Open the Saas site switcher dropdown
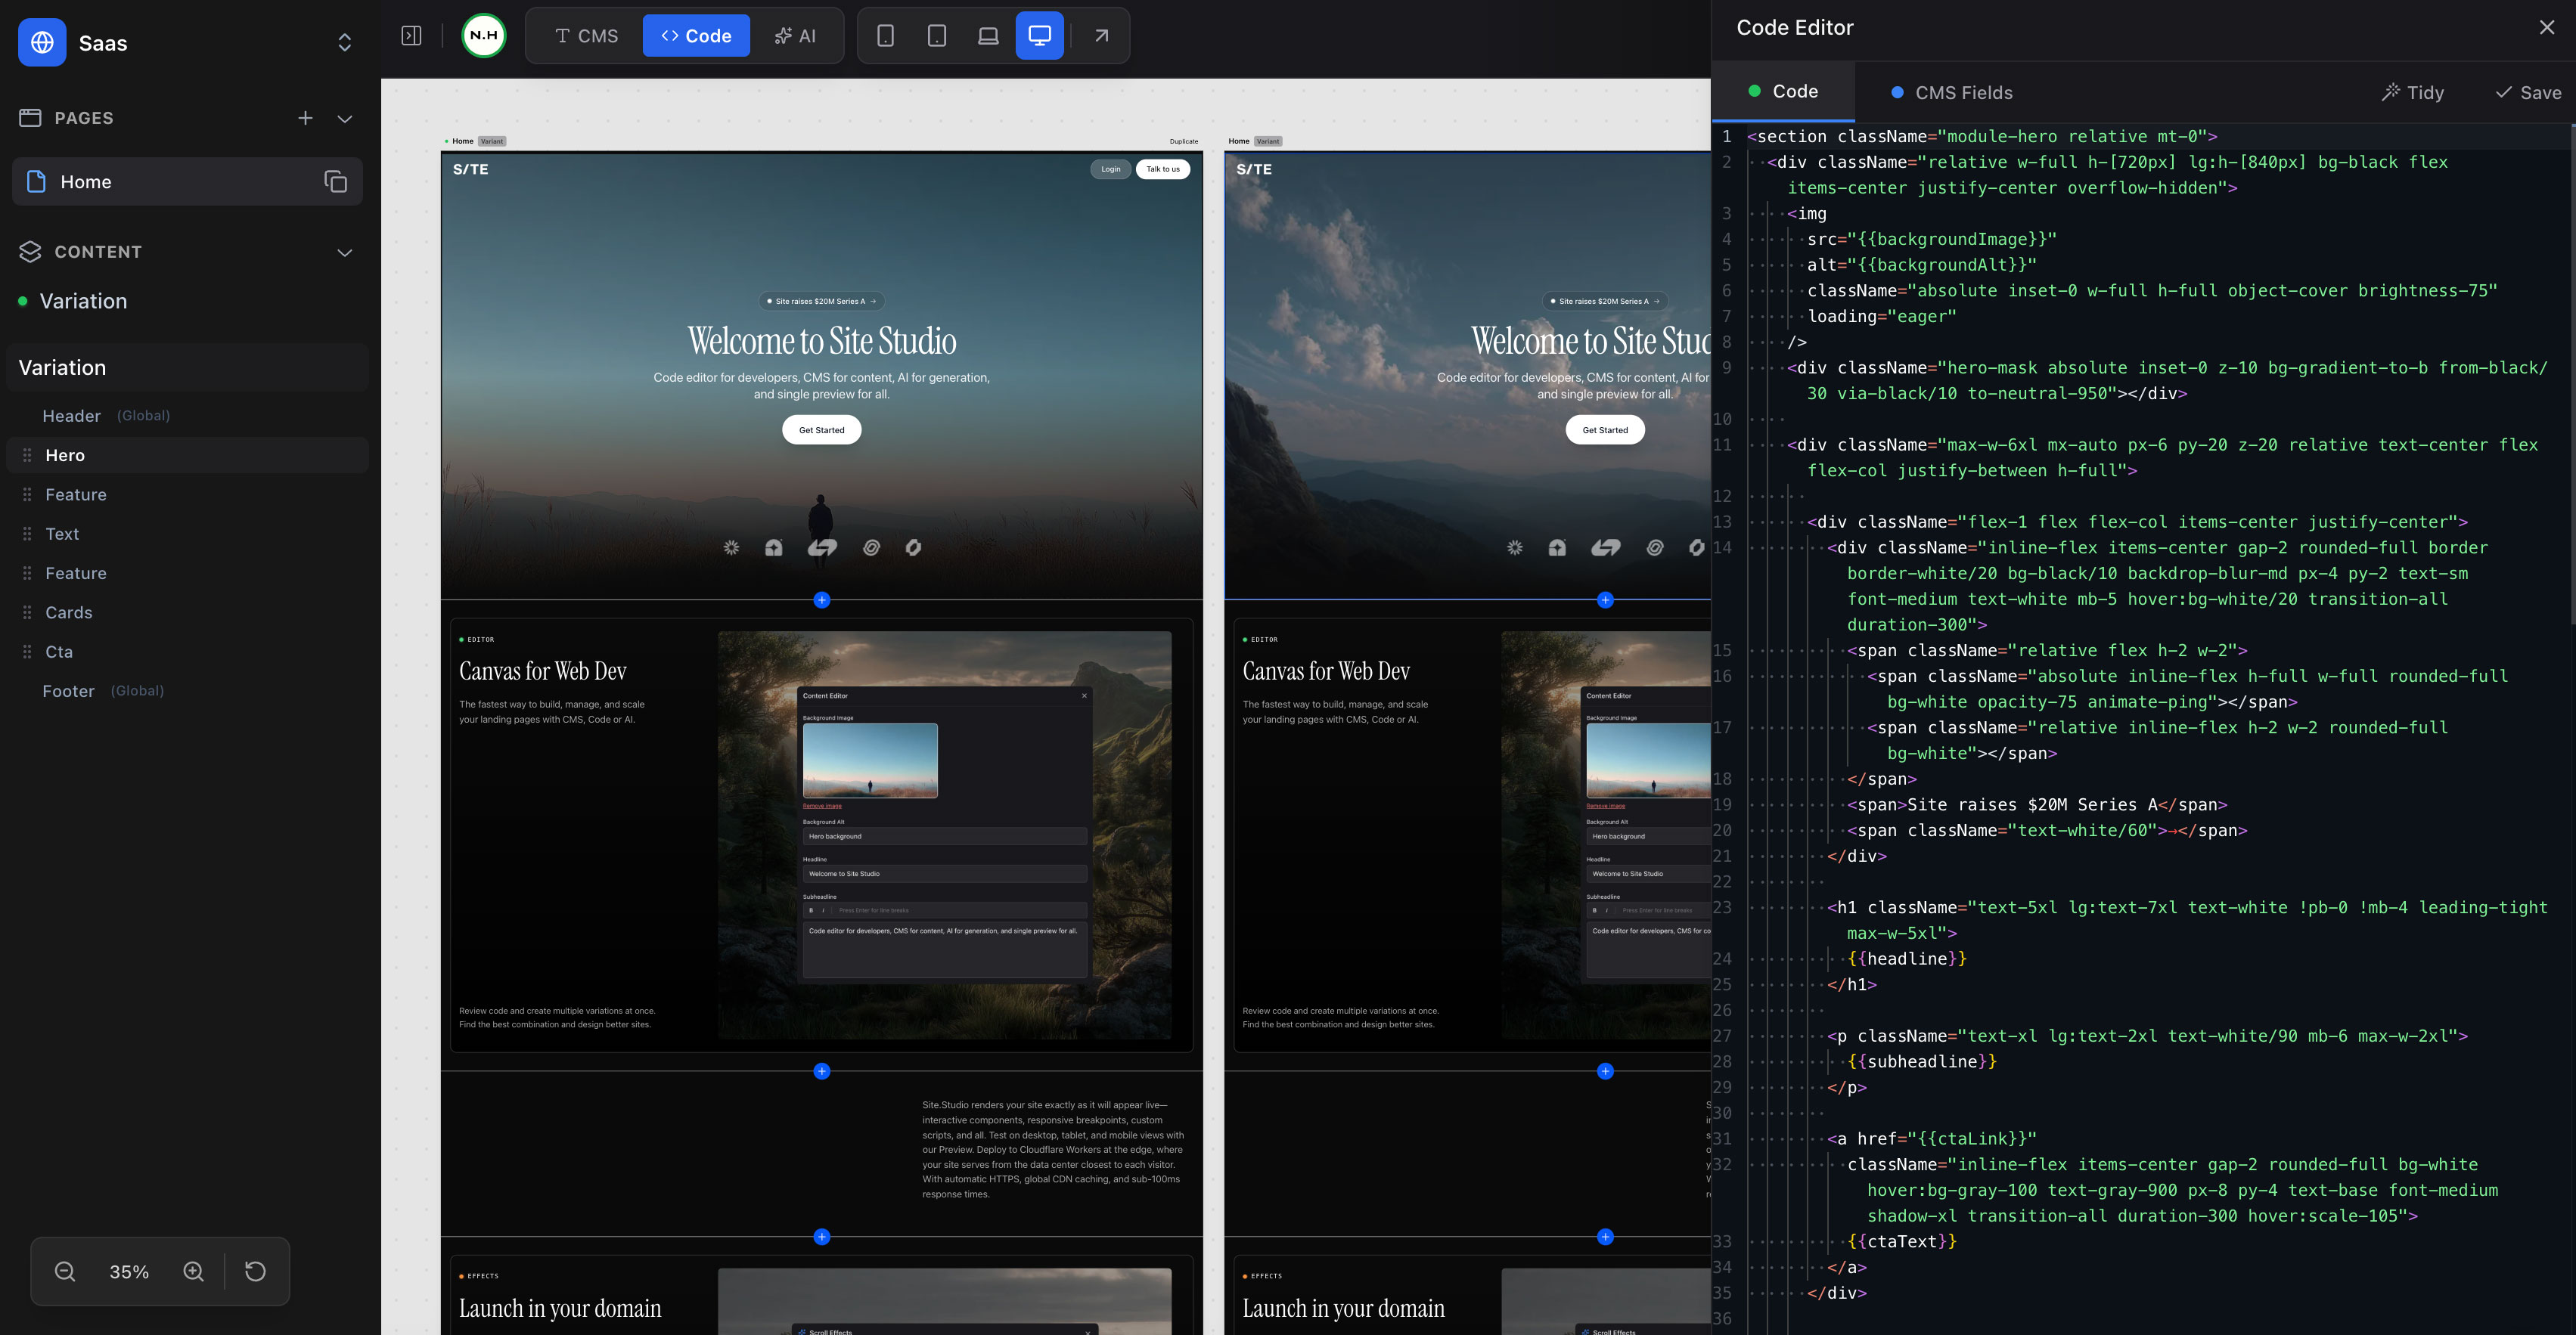The height and width of the screenshot is (1335, 2576). 344,43
